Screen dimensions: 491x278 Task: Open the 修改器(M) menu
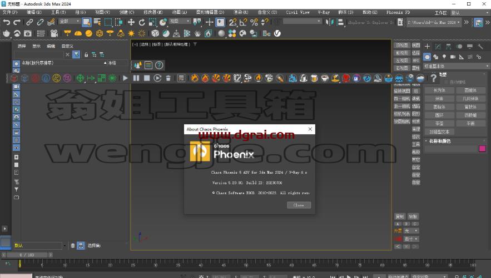pyautogui.click(x=153, y=13)
